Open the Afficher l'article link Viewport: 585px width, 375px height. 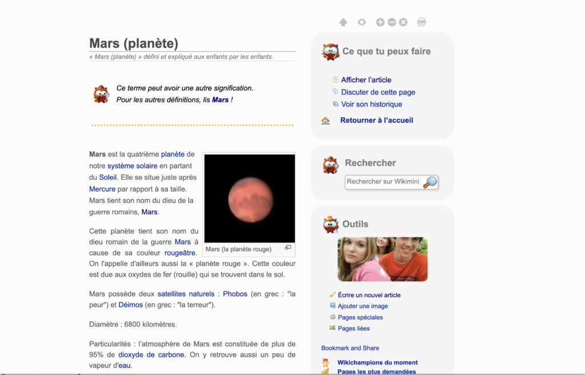pos(366,80)
